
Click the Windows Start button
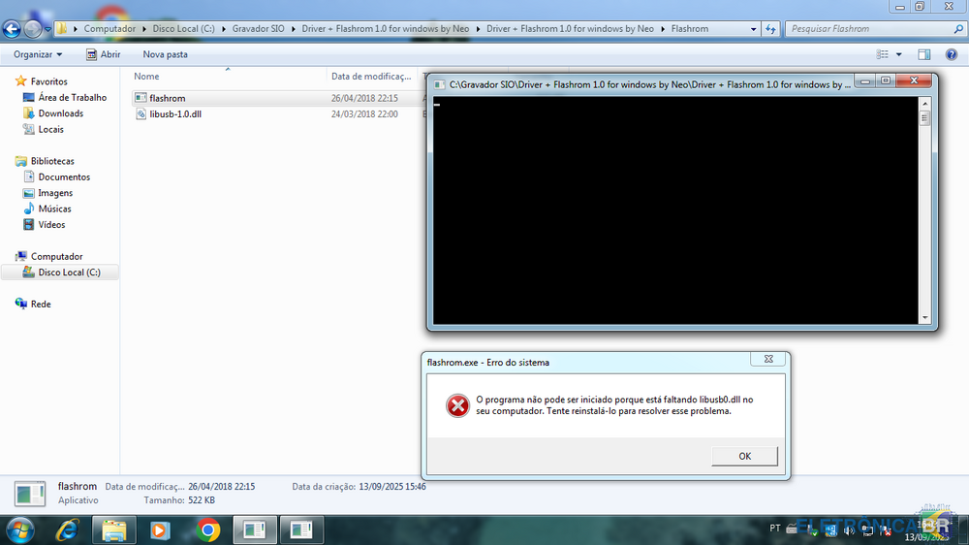click(19, 529)
